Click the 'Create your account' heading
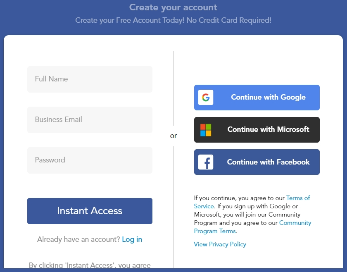Image resolution: width=347 pixels, height=272 pixels. click(x=173, y=7)
